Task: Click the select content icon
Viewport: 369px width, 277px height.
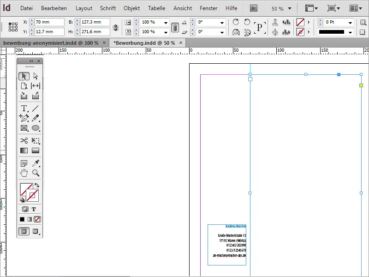Action: tap(275, 32)
